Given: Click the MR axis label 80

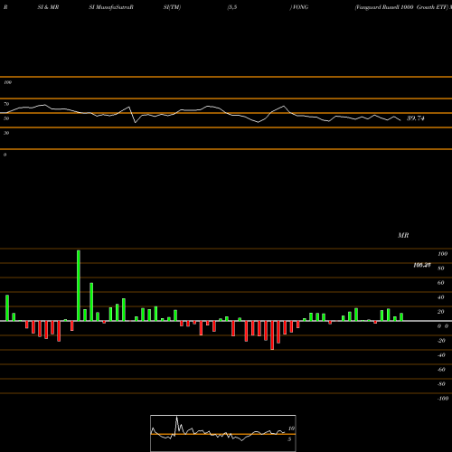Looking at the screenshot, I should [x=441, y=268].
